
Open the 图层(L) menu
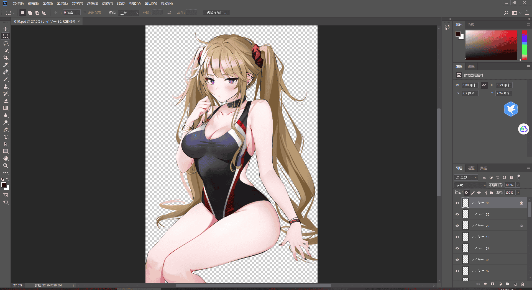(62, 3)
